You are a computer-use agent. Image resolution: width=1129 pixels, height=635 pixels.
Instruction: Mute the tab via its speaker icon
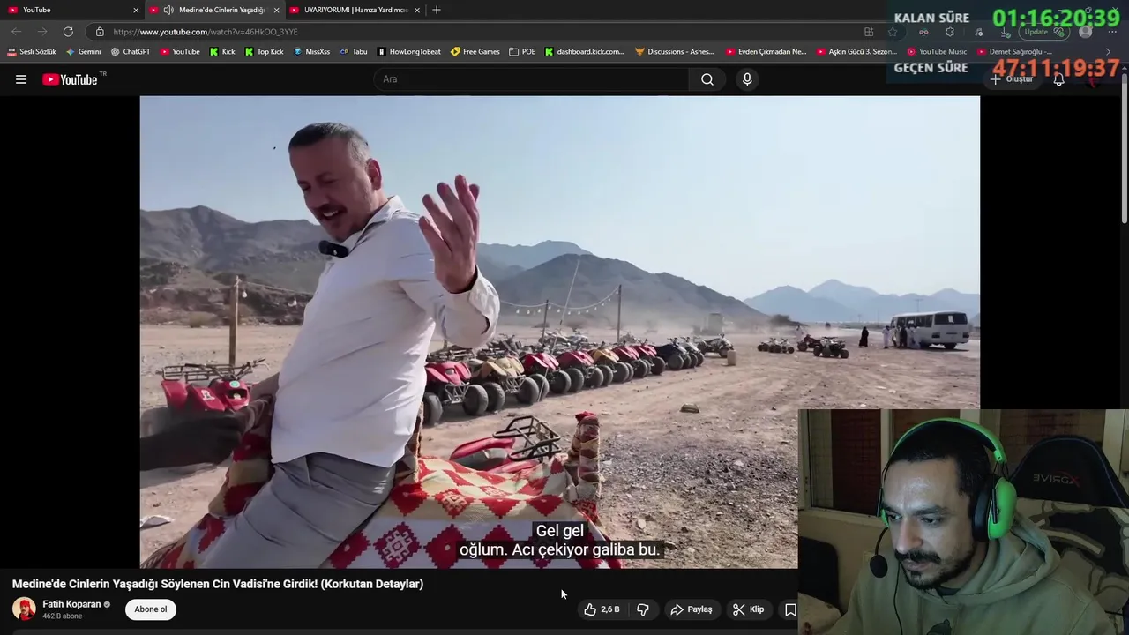pos(168,10)
